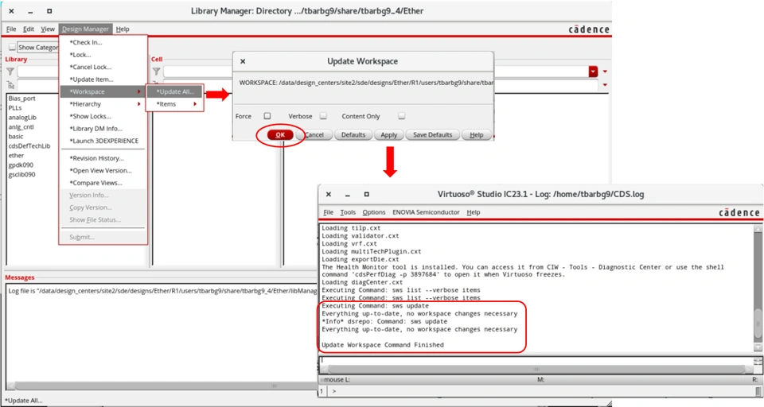Click the Messages pane horizontal scrollbar
This screenshot has height=407, width=764.
click(161, 386)
